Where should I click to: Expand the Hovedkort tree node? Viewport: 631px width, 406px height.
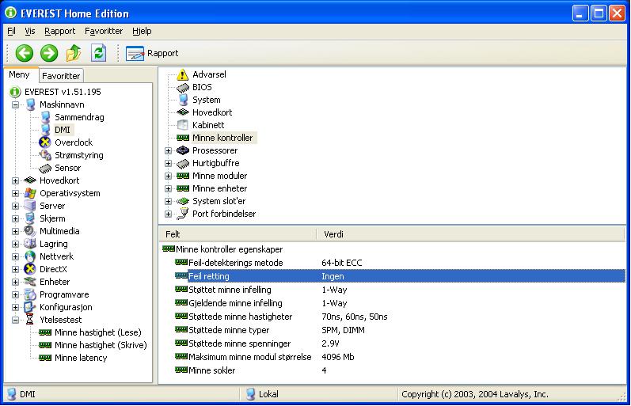click(15, 180)
